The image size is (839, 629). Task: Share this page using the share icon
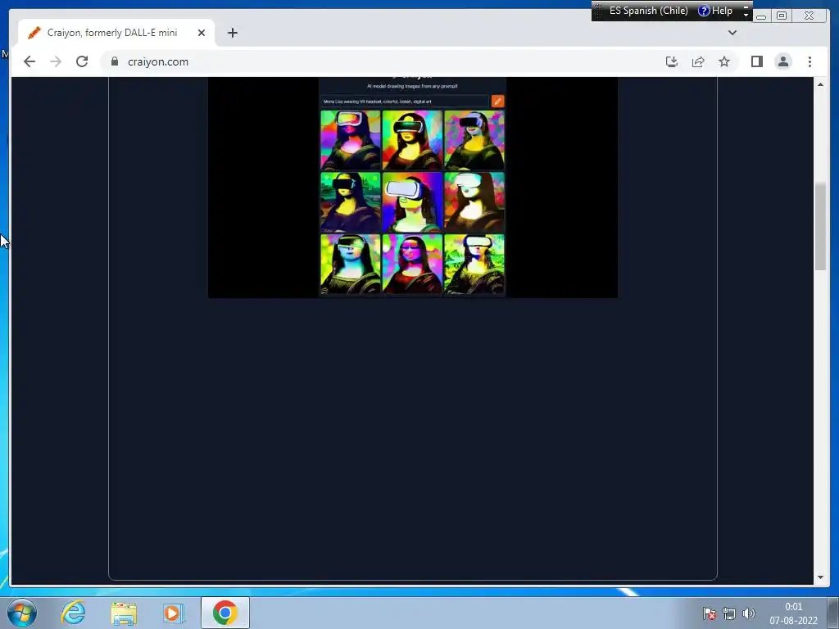pos(698,61)
